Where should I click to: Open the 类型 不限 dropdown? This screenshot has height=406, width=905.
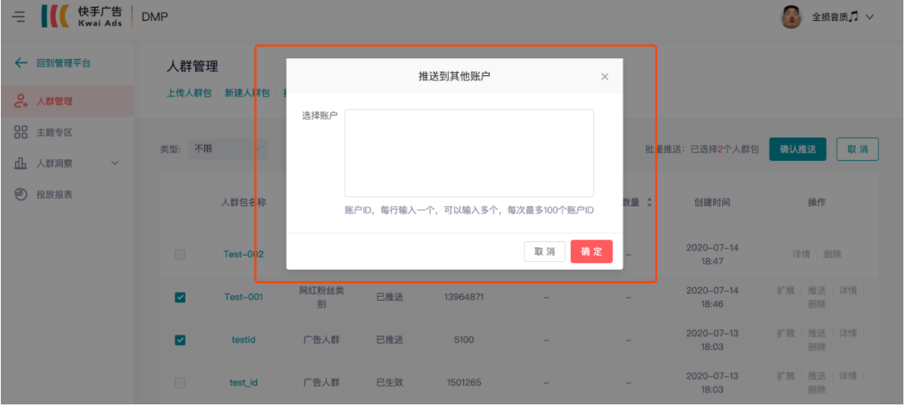[227, 149]
